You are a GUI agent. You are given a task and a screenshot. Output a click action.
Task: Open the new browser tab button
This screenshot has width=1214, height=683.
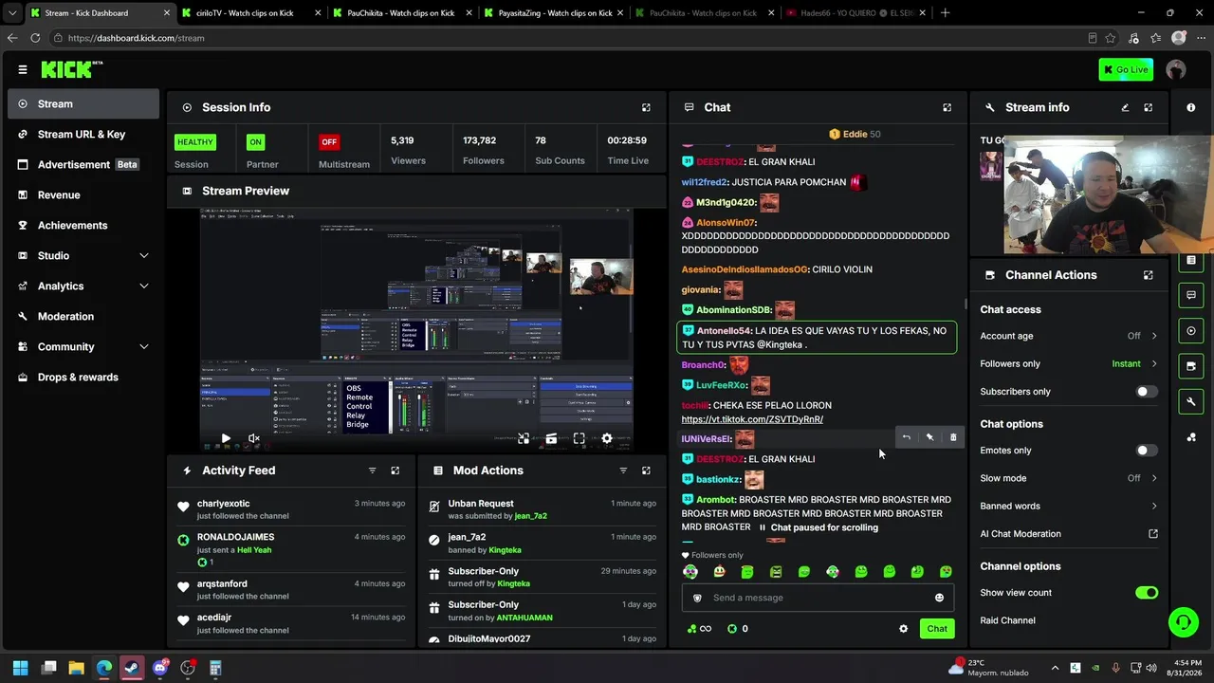point(945,13)
